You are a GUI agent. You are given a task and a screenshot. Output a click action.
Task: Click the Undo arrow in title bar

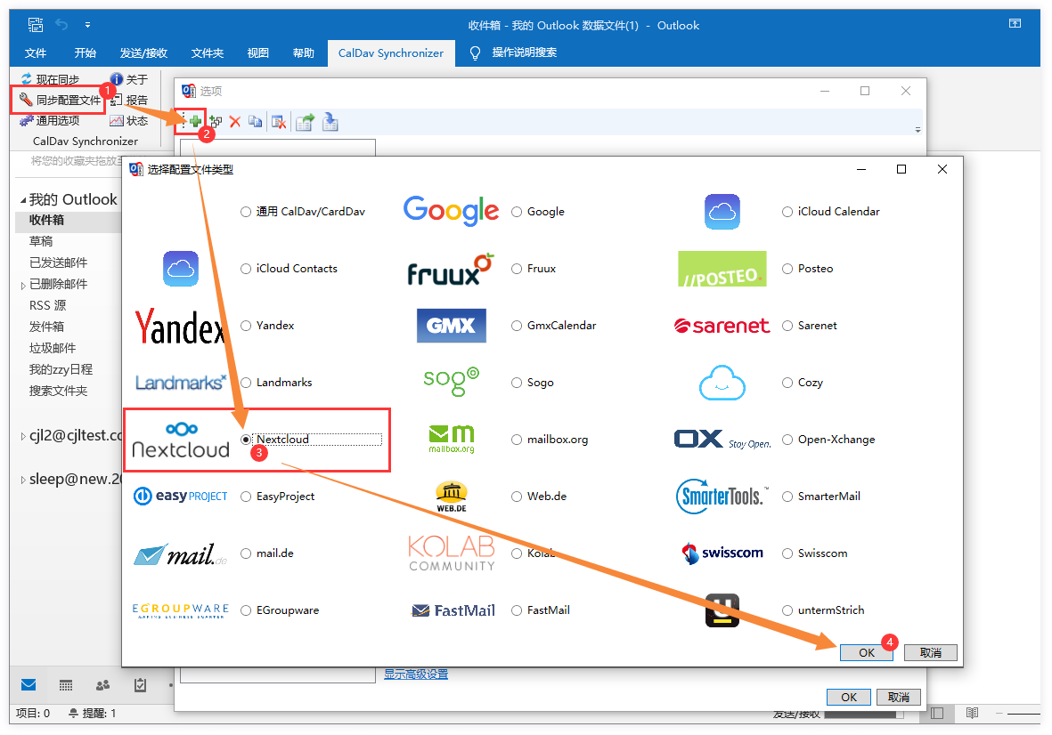point(61,25)
